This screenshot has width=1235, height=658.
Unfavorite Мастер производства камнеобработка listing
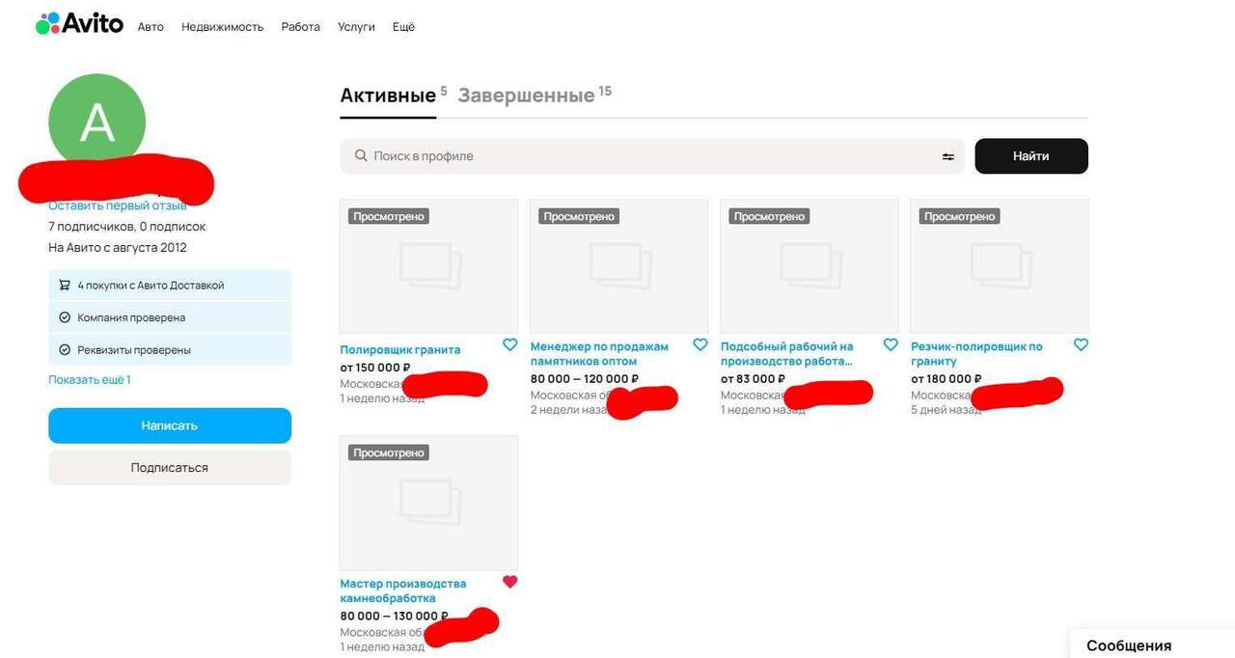click(509, 582)
